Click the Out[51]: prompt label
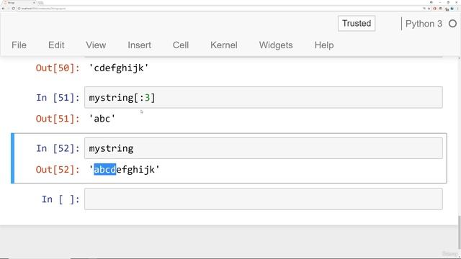This screenshot has height=259, width=461. (x=58, y=119)
